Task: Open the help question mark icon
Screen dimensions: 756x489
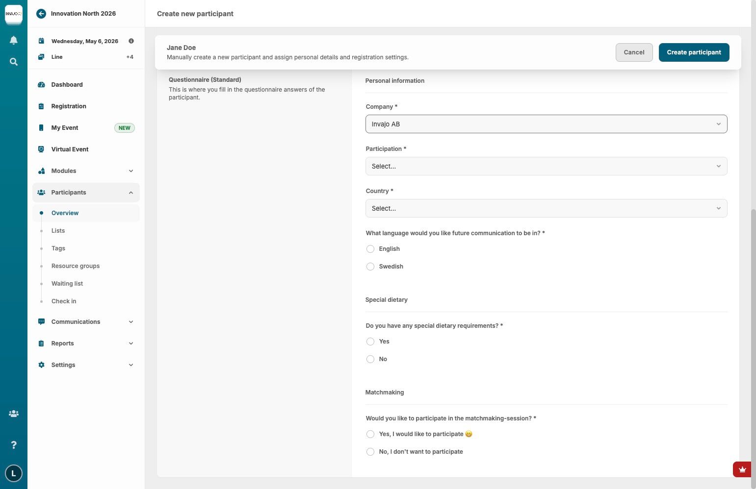Action: pyautogui.click(x=14, y=445)
